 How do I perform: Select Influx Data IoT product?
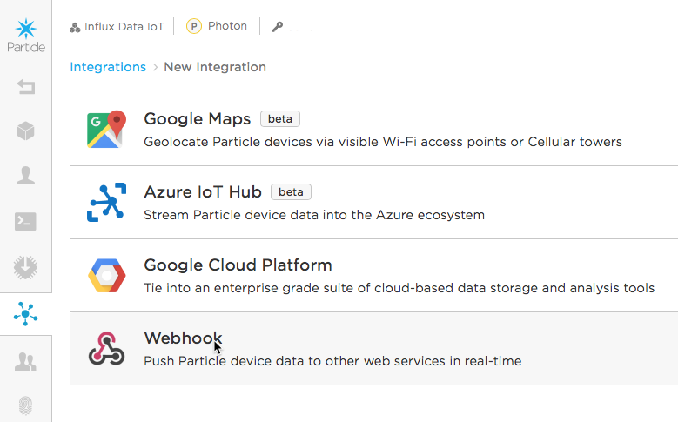pyautogui.click(x=117, y=27)
